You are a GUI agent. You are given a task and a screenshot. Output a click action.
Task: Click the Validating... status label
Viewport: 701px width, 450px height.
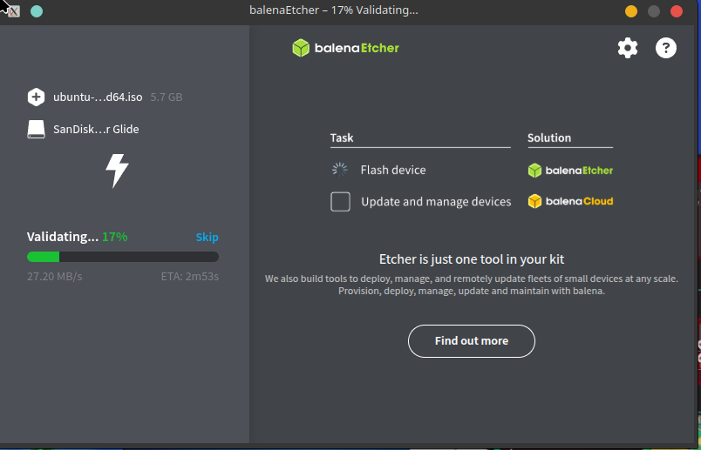[x=63, y=237]
